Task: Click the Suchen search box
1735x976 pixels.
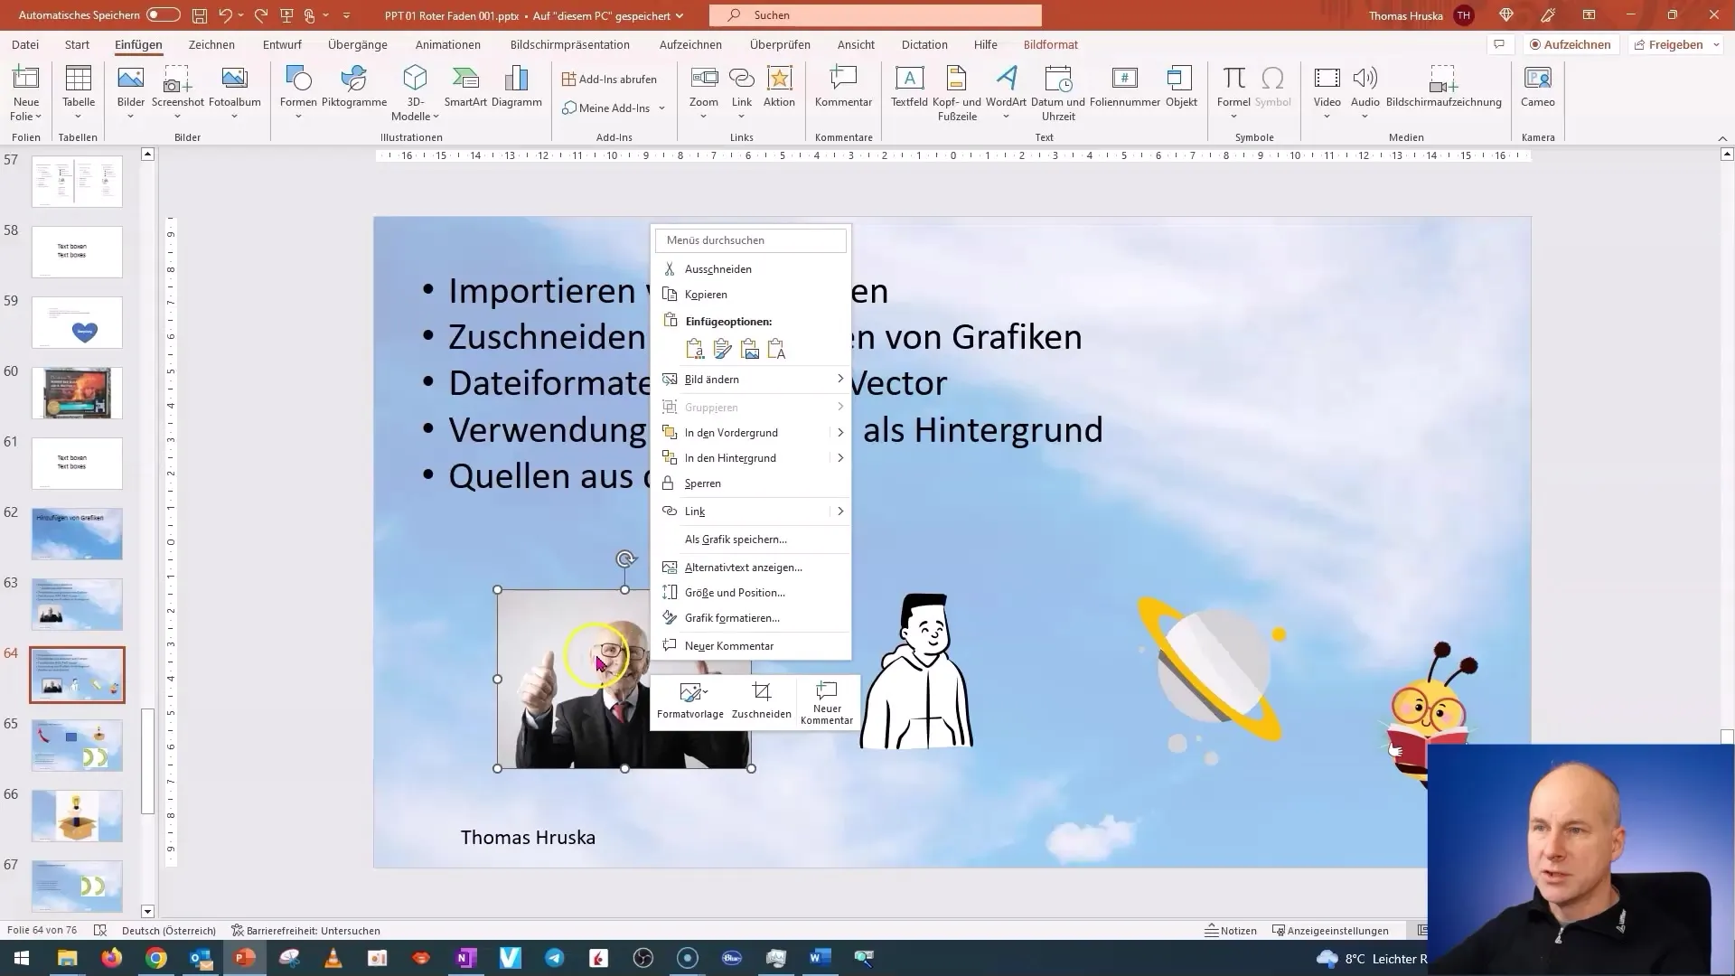Action: click(x=876, y=15)
